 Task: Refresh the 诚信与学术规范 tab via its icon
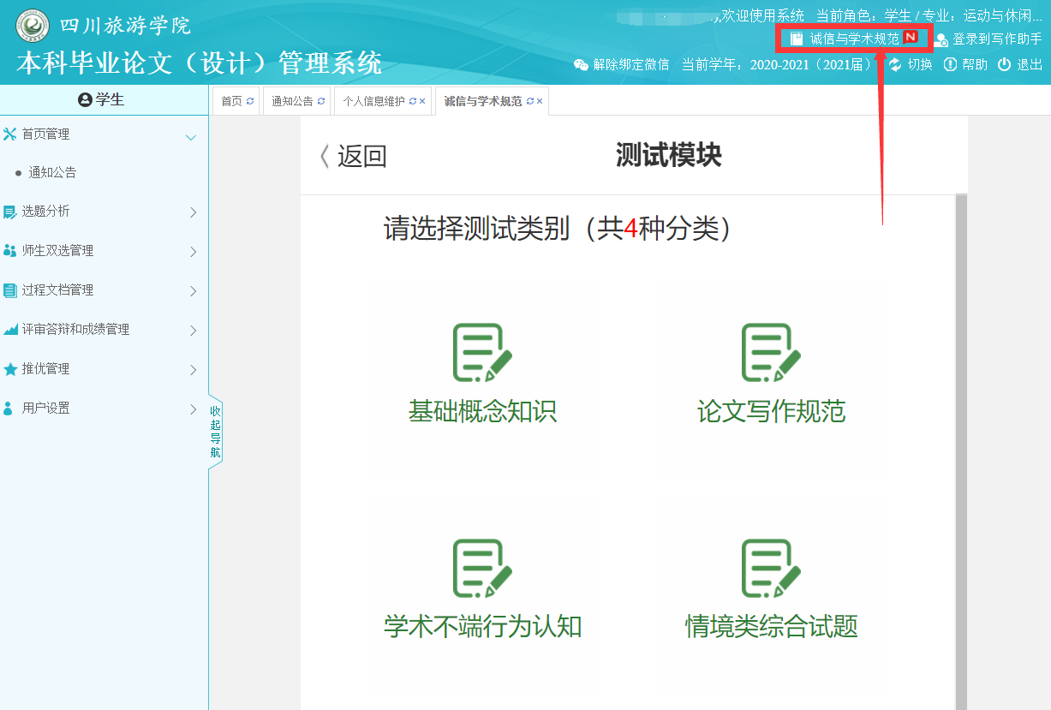click(529, 101)
